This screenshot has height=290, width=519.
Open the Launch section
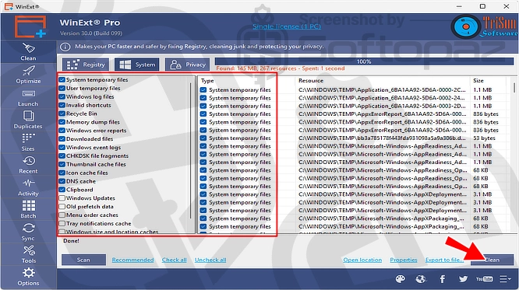click(28, 98)
